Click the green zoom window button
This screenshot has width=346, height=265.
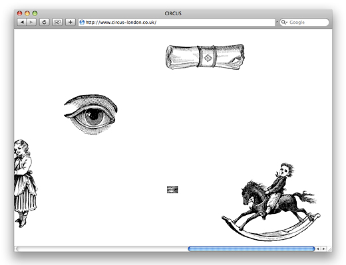point(35,13)
